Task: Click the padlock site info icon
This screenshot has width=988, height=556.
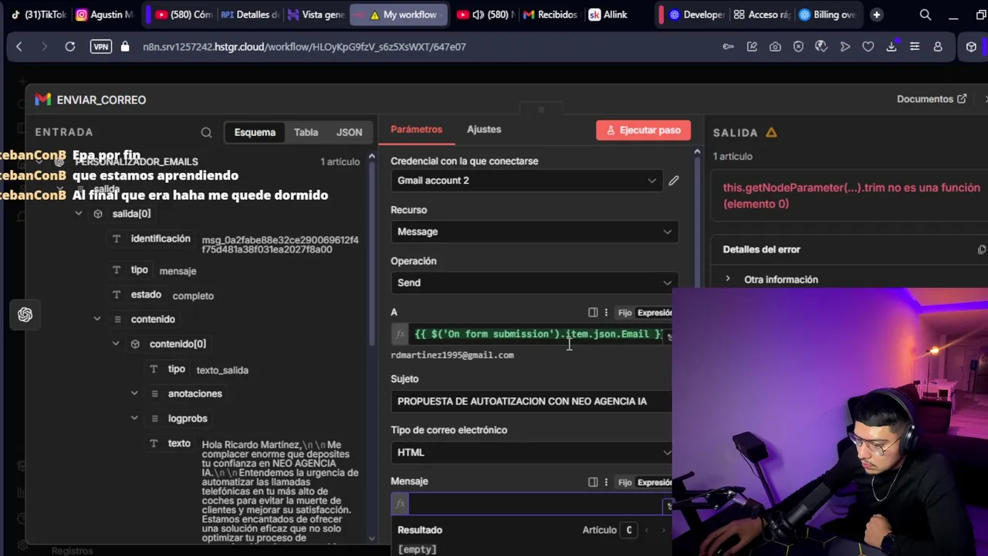Action: click(x=125, y=46)
